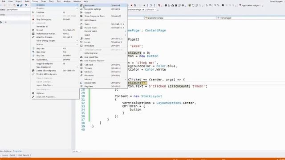285x160 pixels.
Task: Click the Registers icon
Action: click(x=81, y=86)
